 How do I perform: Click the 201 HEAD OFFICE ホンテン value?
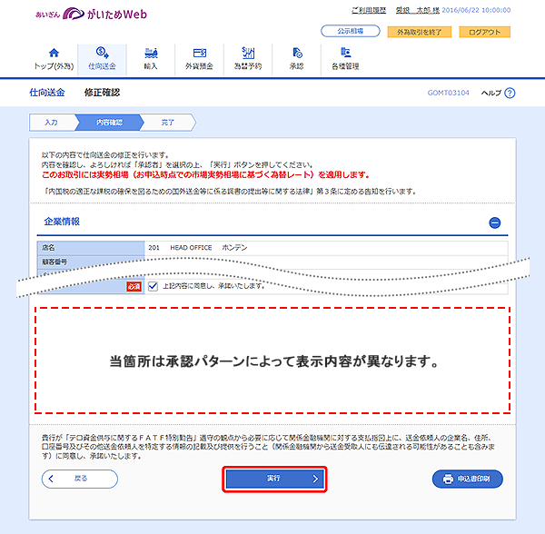[198, 248]
